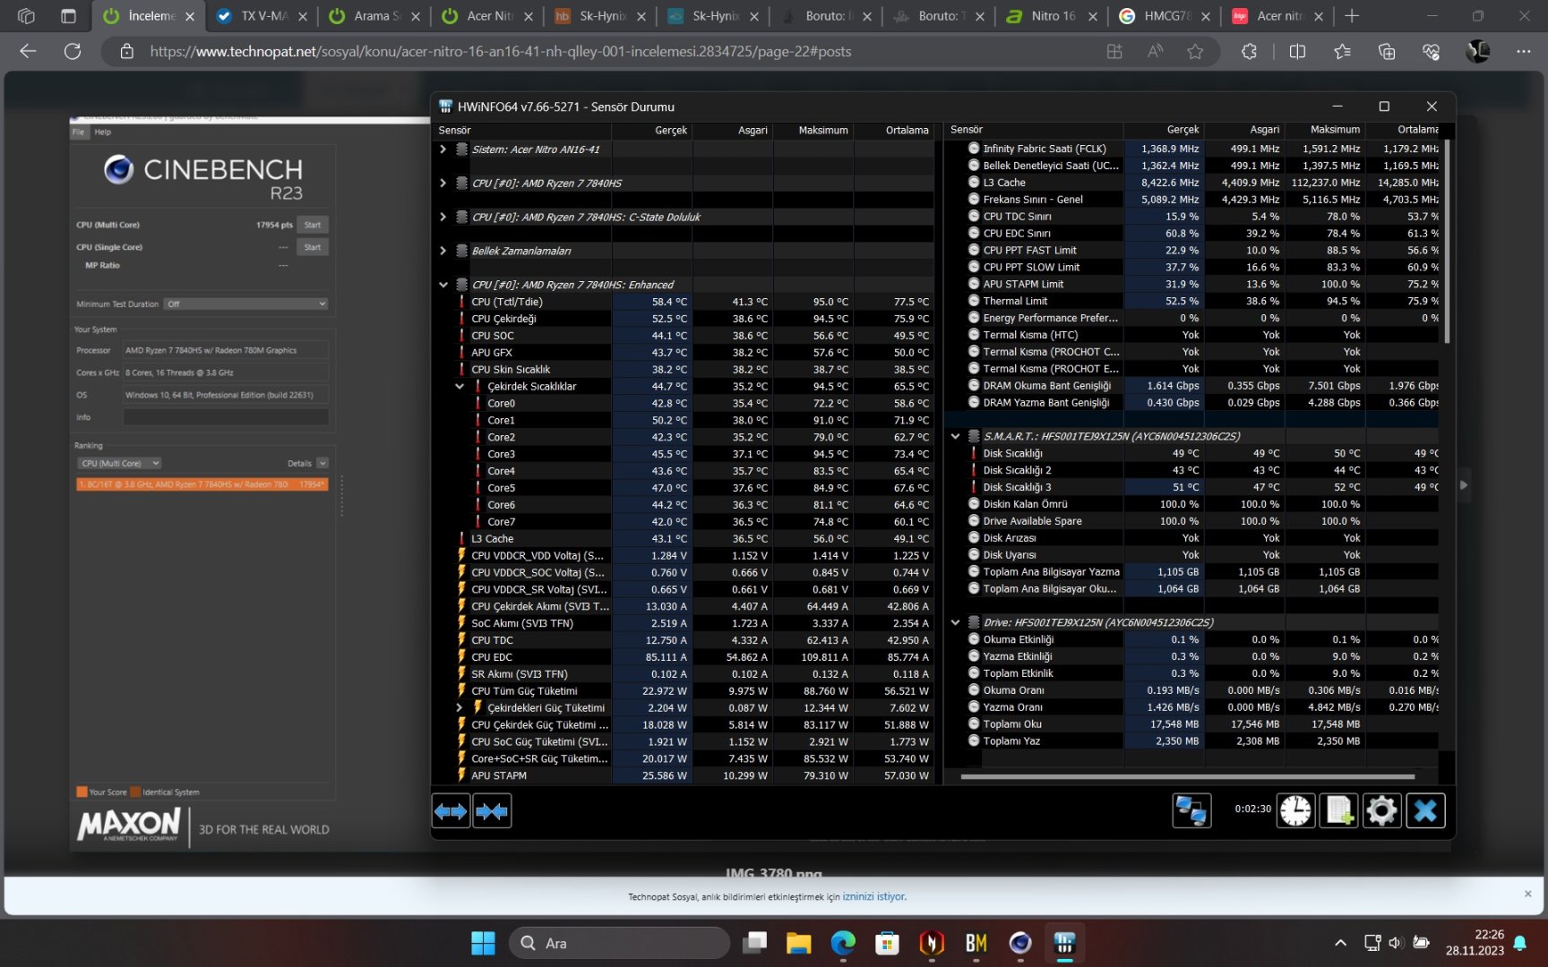Switch to the Boruto: T browser tab

click(938, 16)
